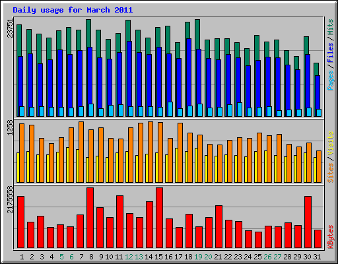The image size is (338, 264).
Task: Select the blue files bar for day 3
Action: click(40, 85)
